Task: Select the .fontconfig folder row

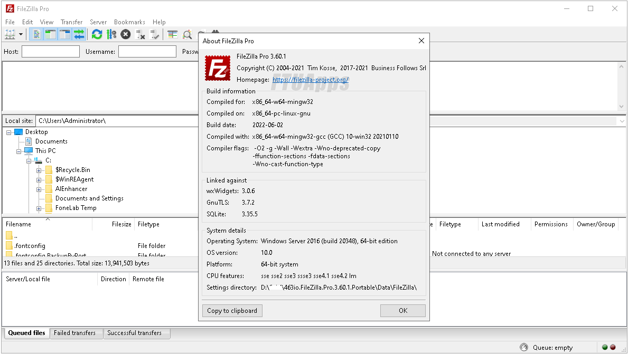Action: click(x=101, y=246)
